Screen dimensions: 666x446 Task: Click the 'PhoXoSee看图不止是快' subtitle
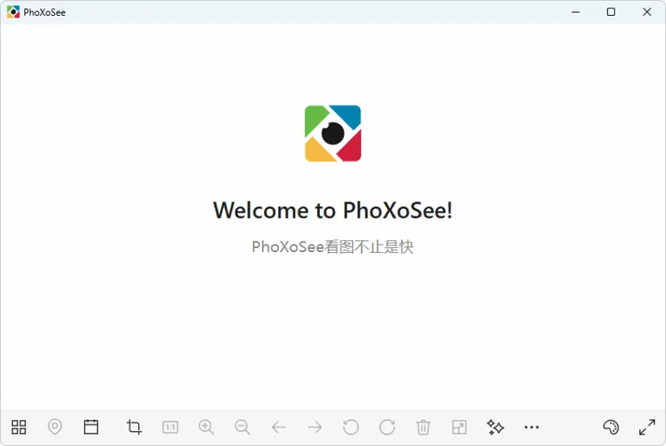[332, 246]
